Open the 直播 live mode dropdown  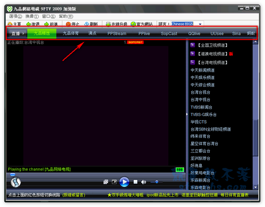[x=18, y=34]
